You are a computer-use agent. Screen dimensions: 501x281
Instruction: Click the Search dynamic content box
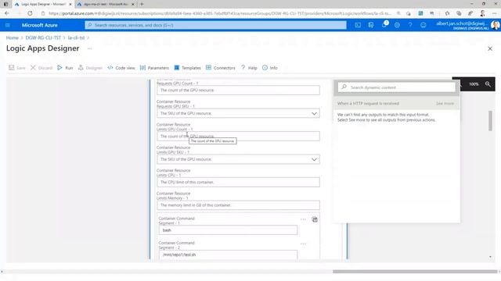397,87
